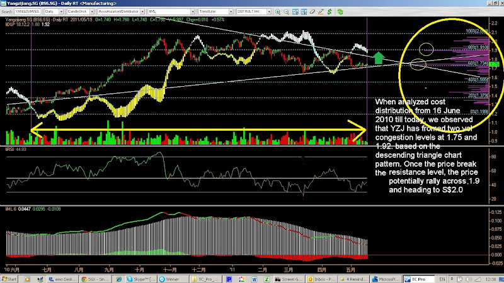The height and width of the screenshot is (283, 504).
Task: Click the green refresh icon in toolbar
Action: click(340, 12)
